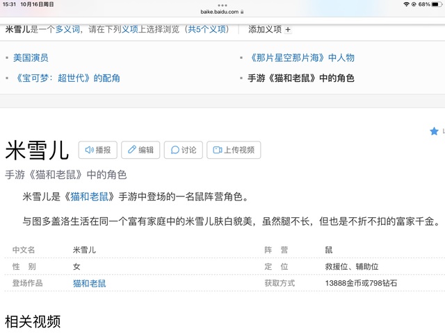Select the 美国演员 entry
This screenshot has height=333, width=445.
click(31, 58)
